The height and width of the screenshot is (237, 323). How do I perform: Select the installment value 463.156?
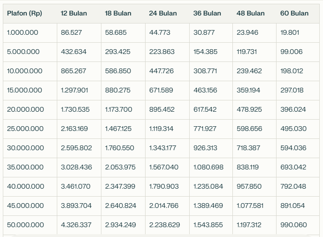coord(205,90)
